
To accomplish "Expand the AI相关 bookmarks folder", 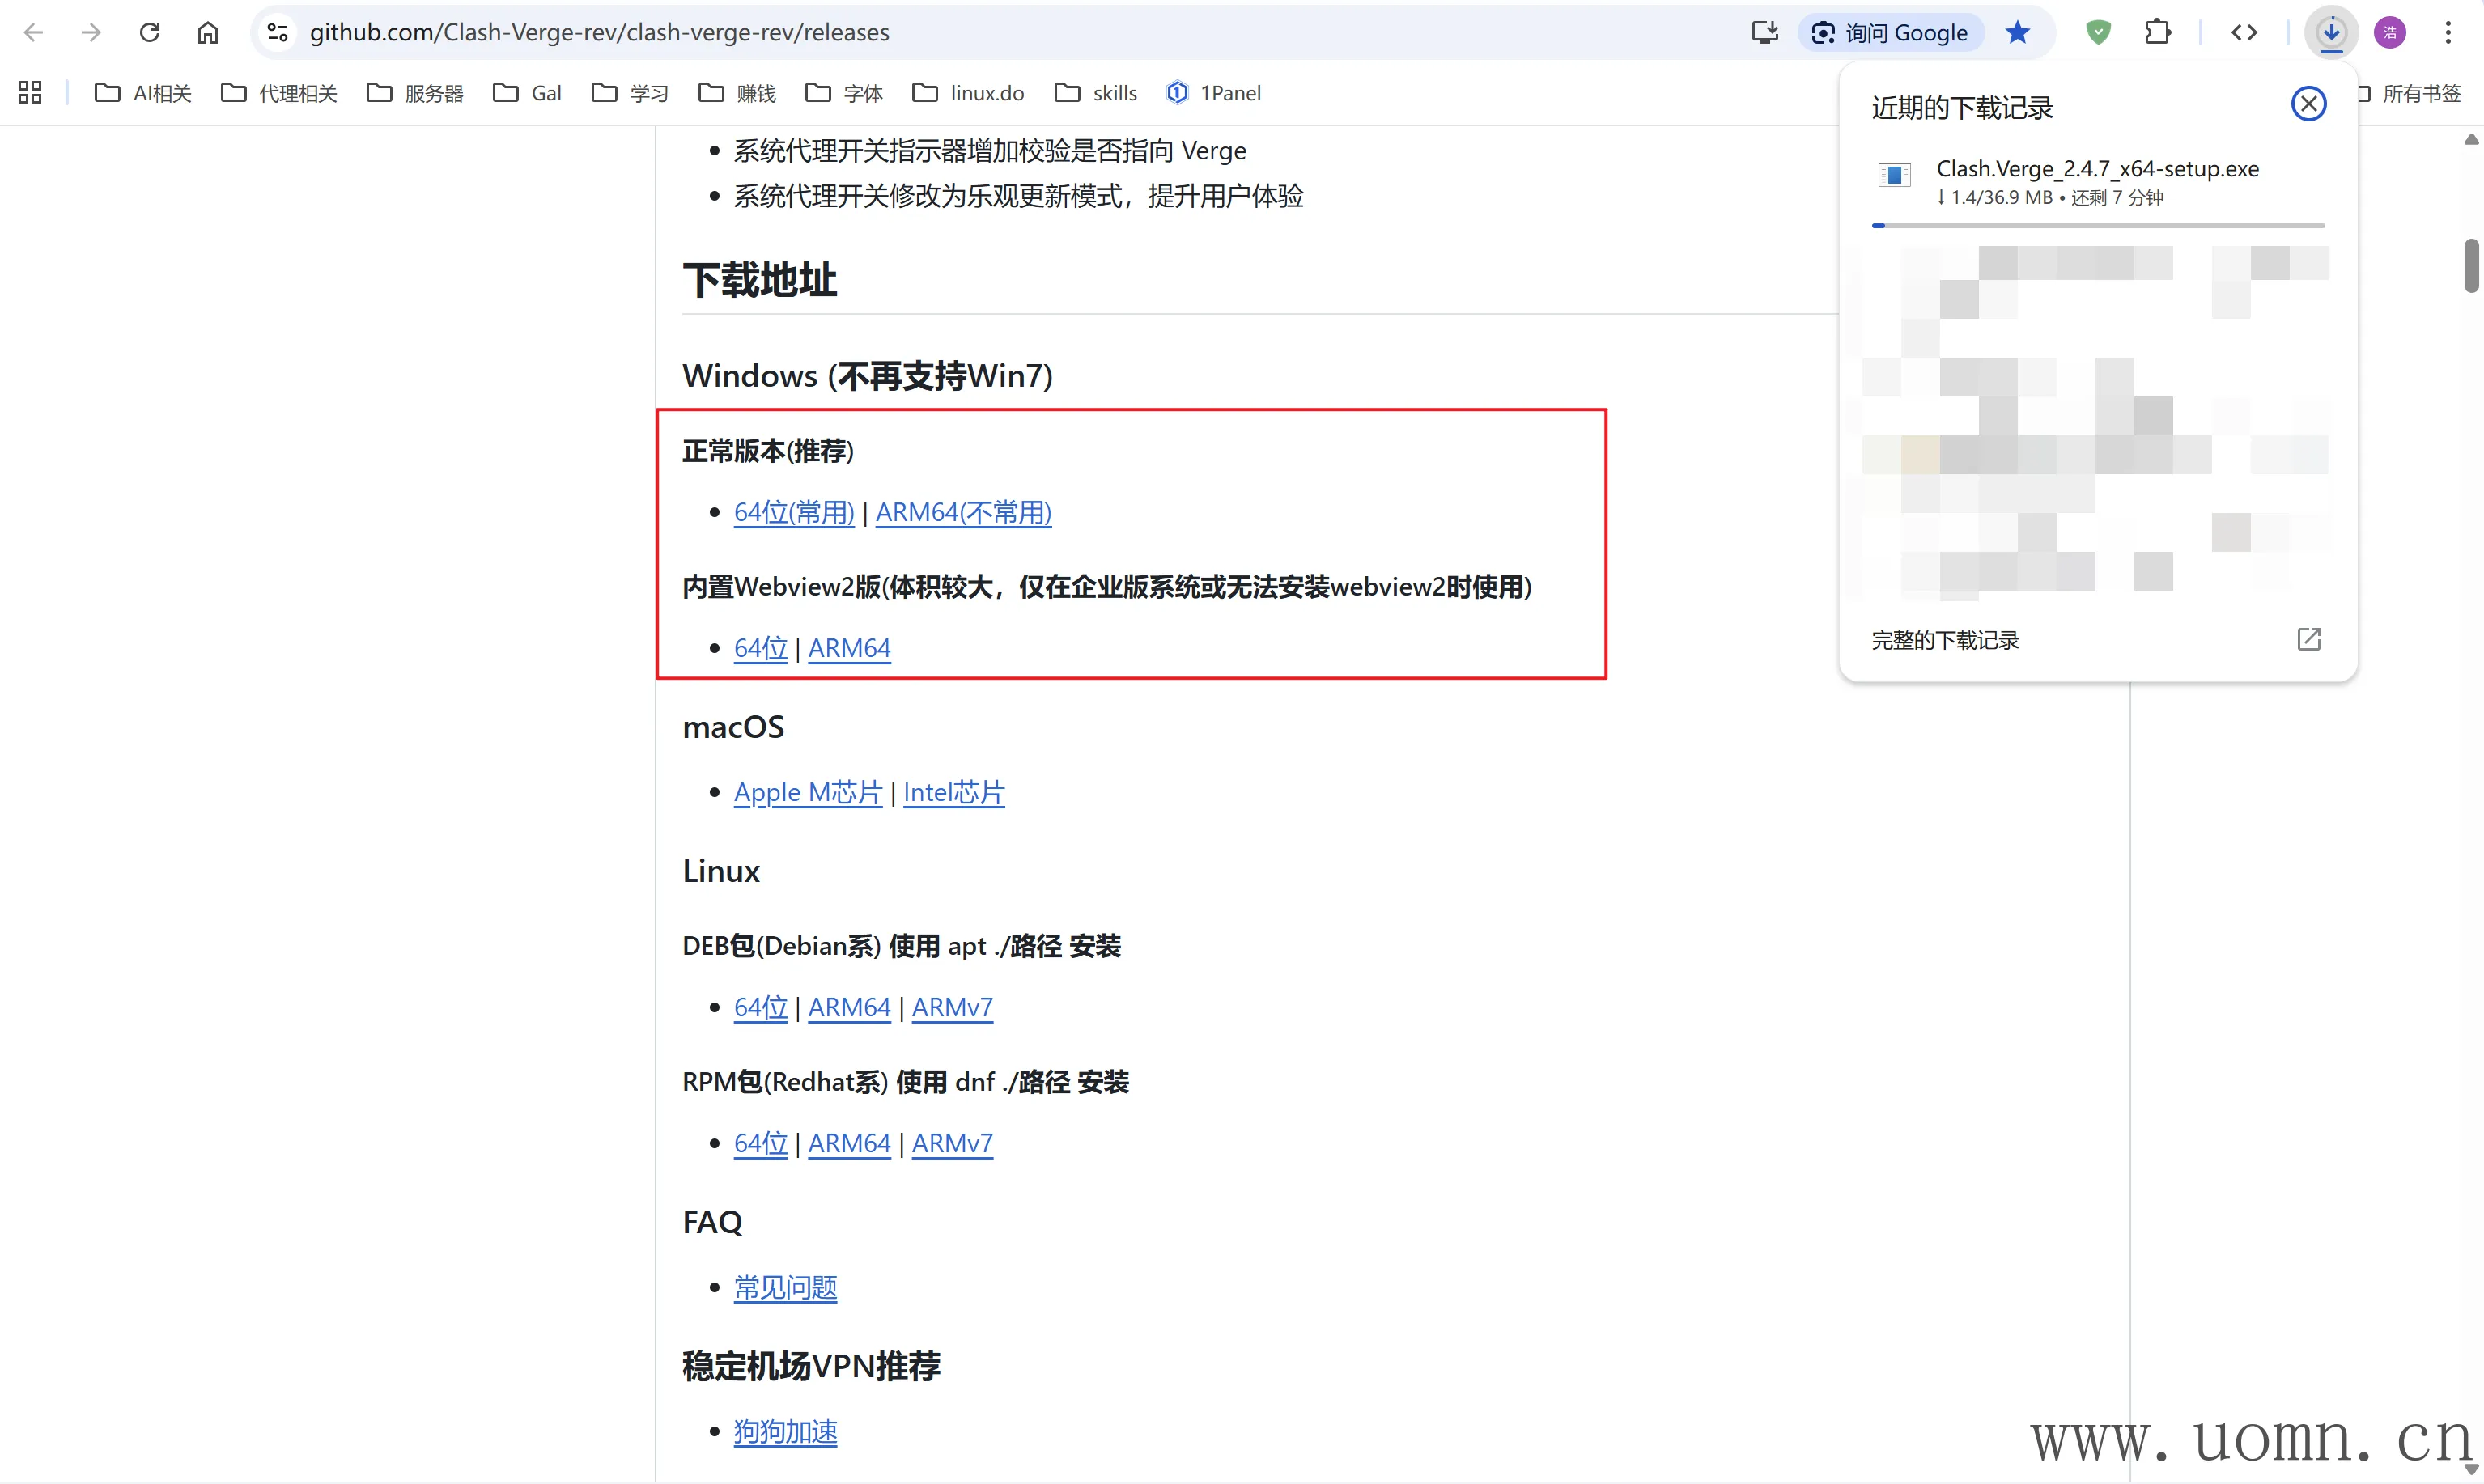I will [x=143, y=93].
